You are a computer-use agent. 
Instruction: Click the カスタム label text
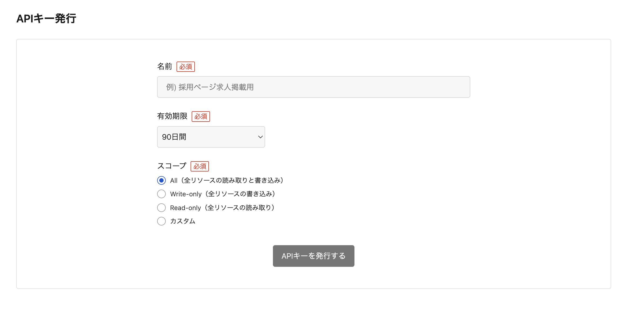182,221
